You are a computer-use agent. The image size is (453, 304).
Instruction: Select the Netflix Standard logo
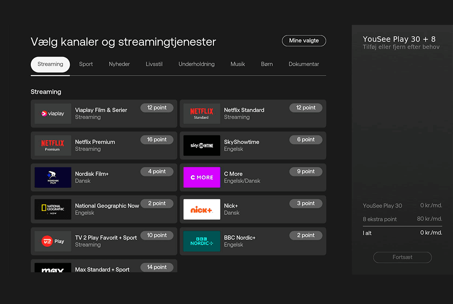202,114
